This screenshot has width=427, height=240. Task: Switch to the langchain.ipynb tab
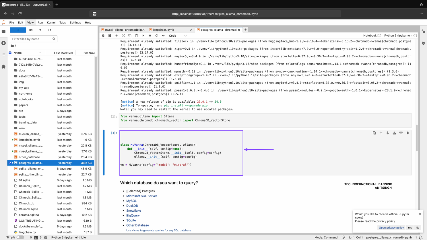pos(163,30)
